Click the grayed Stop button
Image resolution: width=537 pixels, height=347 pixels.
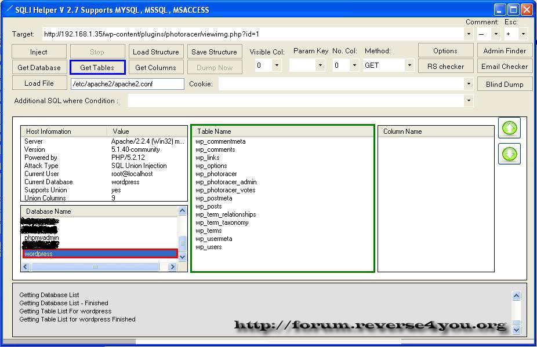click(97, 52)
